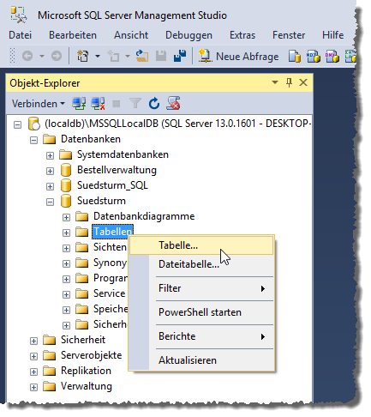Image resolution: width=371 pixels, height=417 pixels.
Task: Click the navigate back arrow in toolbar
Action: pyautogui.click(x=27, y=56)
